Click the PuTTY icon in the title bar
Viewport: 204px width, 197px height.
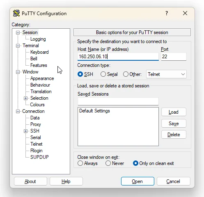pos(16,13)
